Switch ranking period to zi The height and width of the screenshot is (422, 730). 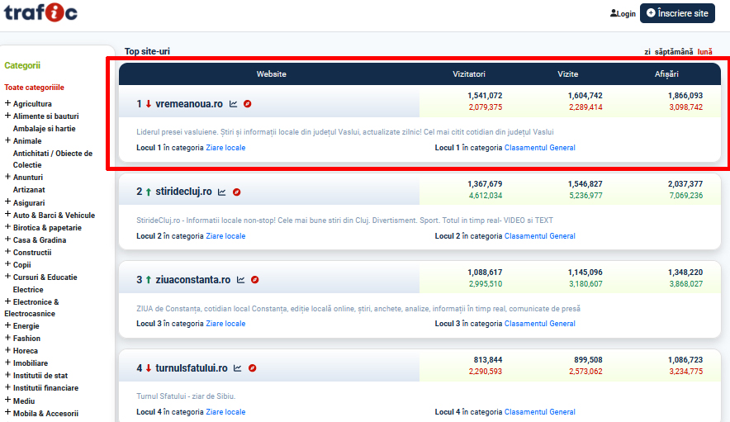tap(647, 52)
